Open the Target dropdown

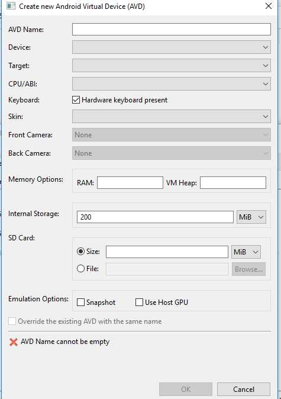click(x=171, y=66)
